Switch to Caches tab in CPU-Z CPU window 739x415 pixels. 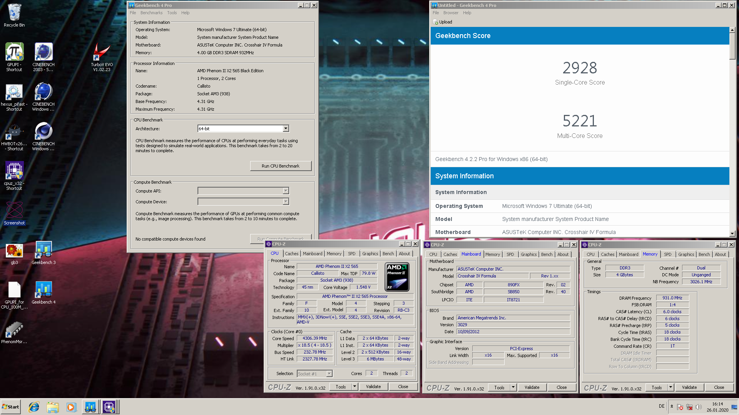click(x=291, y=254)
